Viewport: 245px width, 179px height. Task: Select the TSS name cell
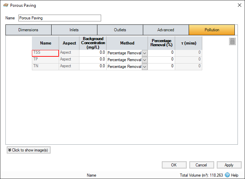point(45,53)
